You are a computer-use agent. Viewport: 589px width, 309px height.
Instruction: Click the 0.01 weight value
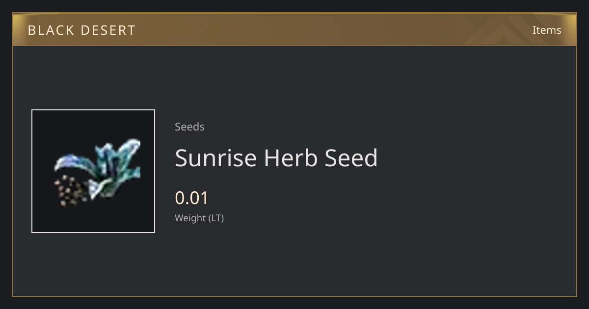(192, 198)
